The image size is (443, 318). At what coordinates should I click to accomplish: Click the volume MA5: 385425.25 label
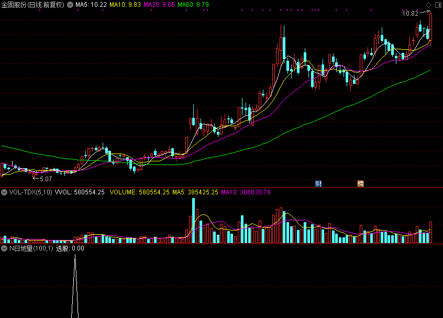195,192
